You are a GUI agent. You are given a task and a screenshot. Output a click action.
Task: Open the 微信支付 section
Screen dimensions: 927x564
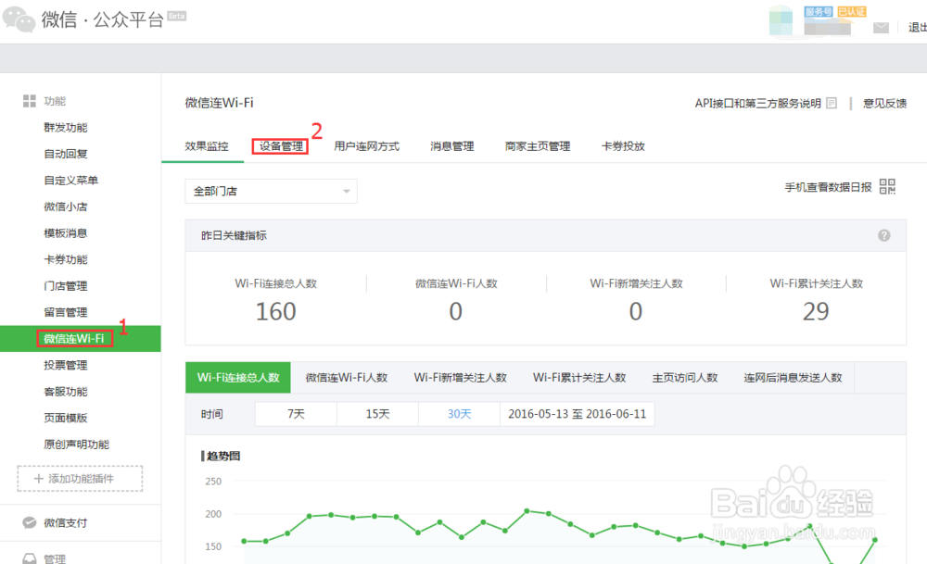click(x=66, y=522)
